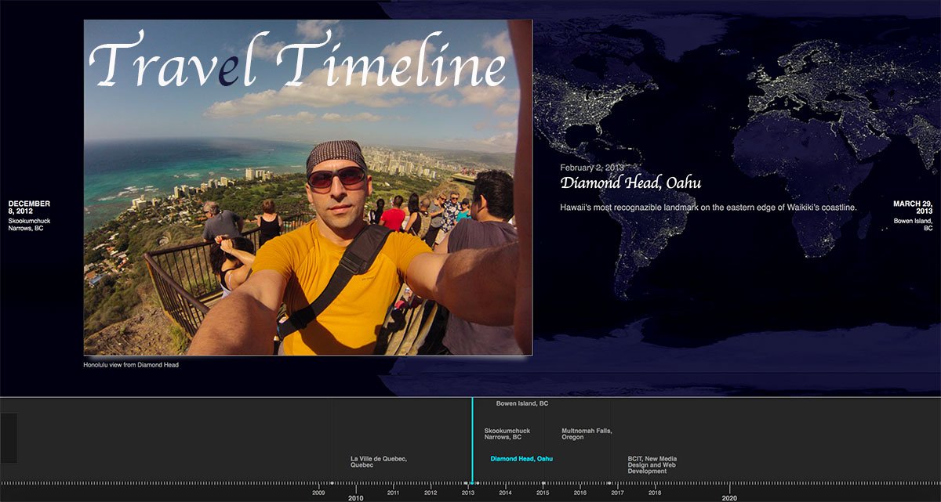
Task: Open Multnomah Falls, Oregon timeline event
Action: pyautogui.click(x=587, y=434)
